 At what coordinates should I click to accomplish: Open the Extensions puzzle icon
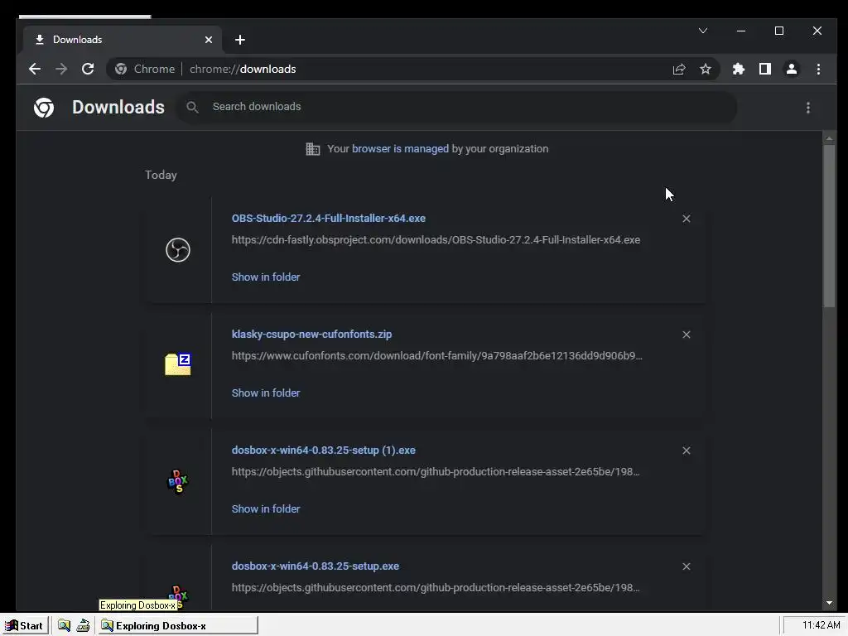(738, 69)
